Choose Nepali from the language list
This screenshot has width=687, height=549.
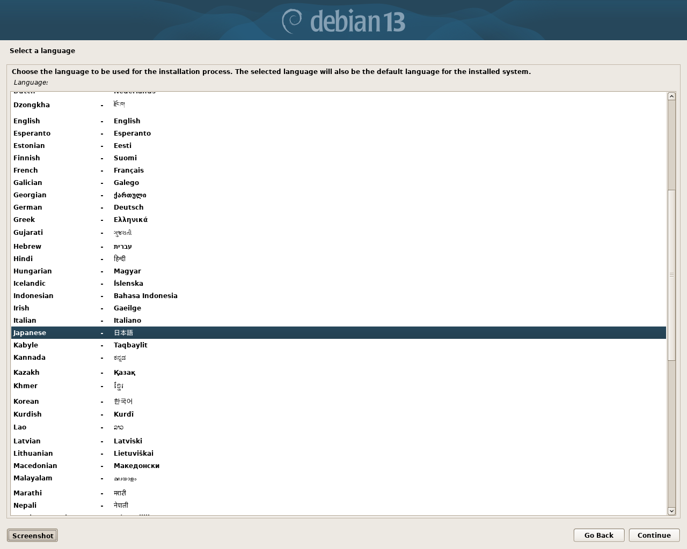pyautogui.click(x=339, y=506)
